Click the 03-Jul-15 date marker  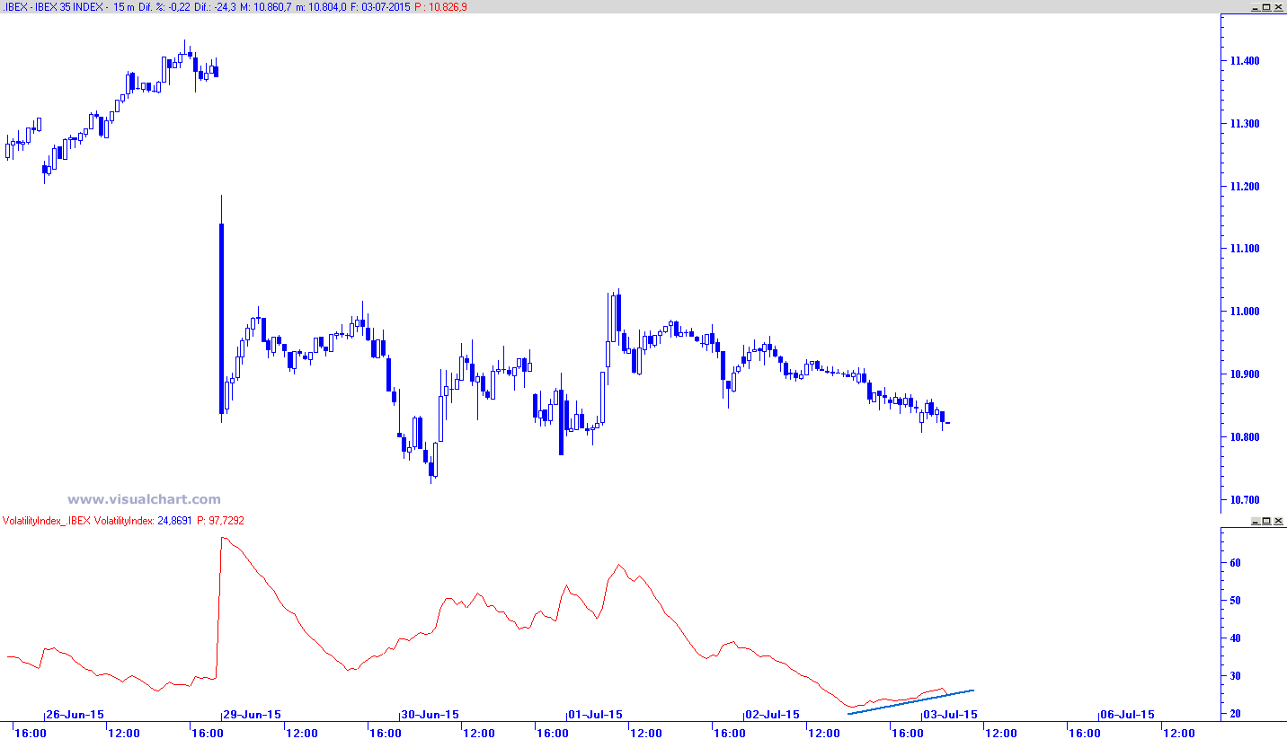click(951, 715)
